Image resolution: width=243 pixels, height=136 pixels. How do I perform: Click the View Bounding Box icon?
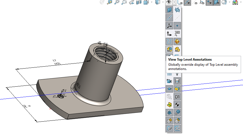pyautogui.click(x=169, y=113)
